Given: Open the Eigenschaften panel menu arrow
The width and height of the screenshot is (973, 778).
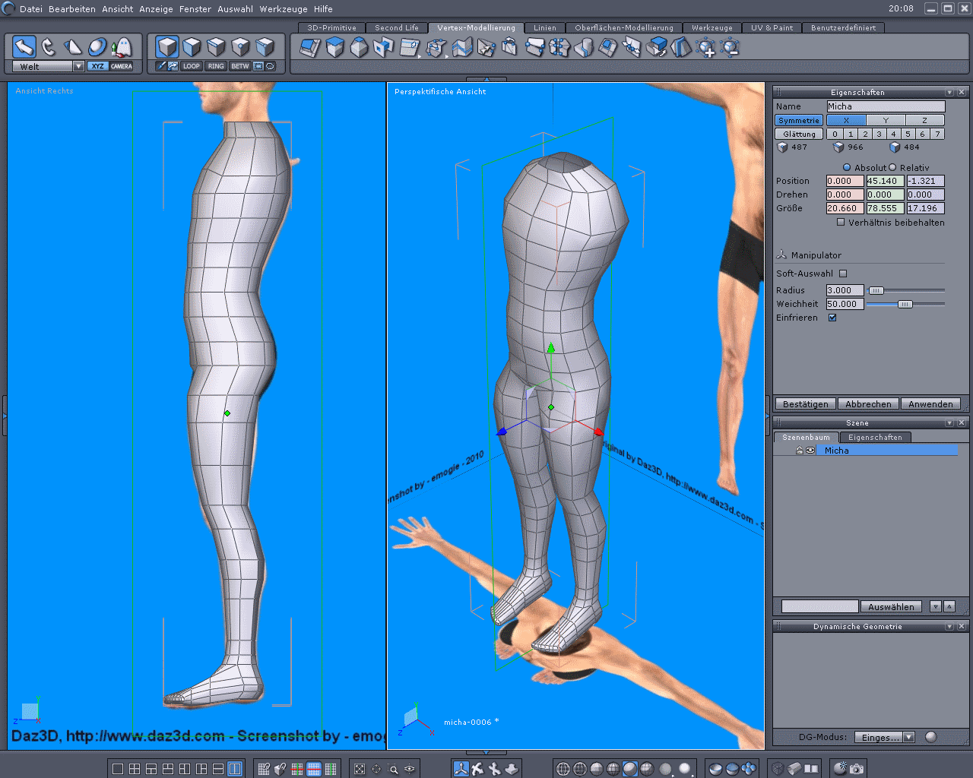Looking at the screenshot, I should click(949, 92).
